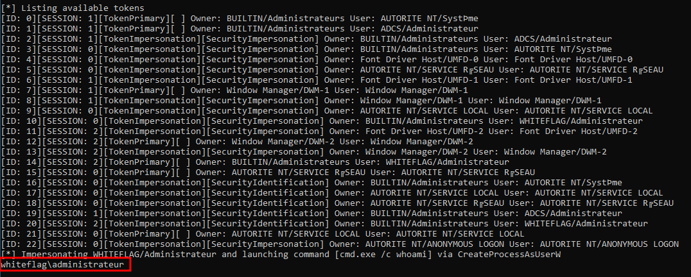This screenshot has width=691, height=277.
Task: Click token ID 22 ANONYMOUS LOGON line
Action: click(340, 244)
